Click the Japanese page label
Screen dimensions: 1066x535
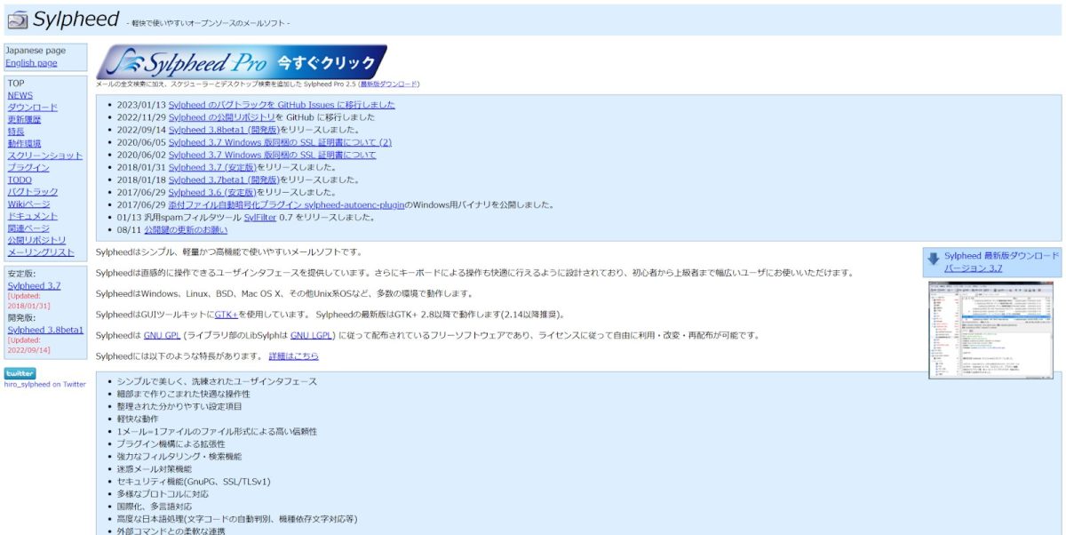pos(36,51)
